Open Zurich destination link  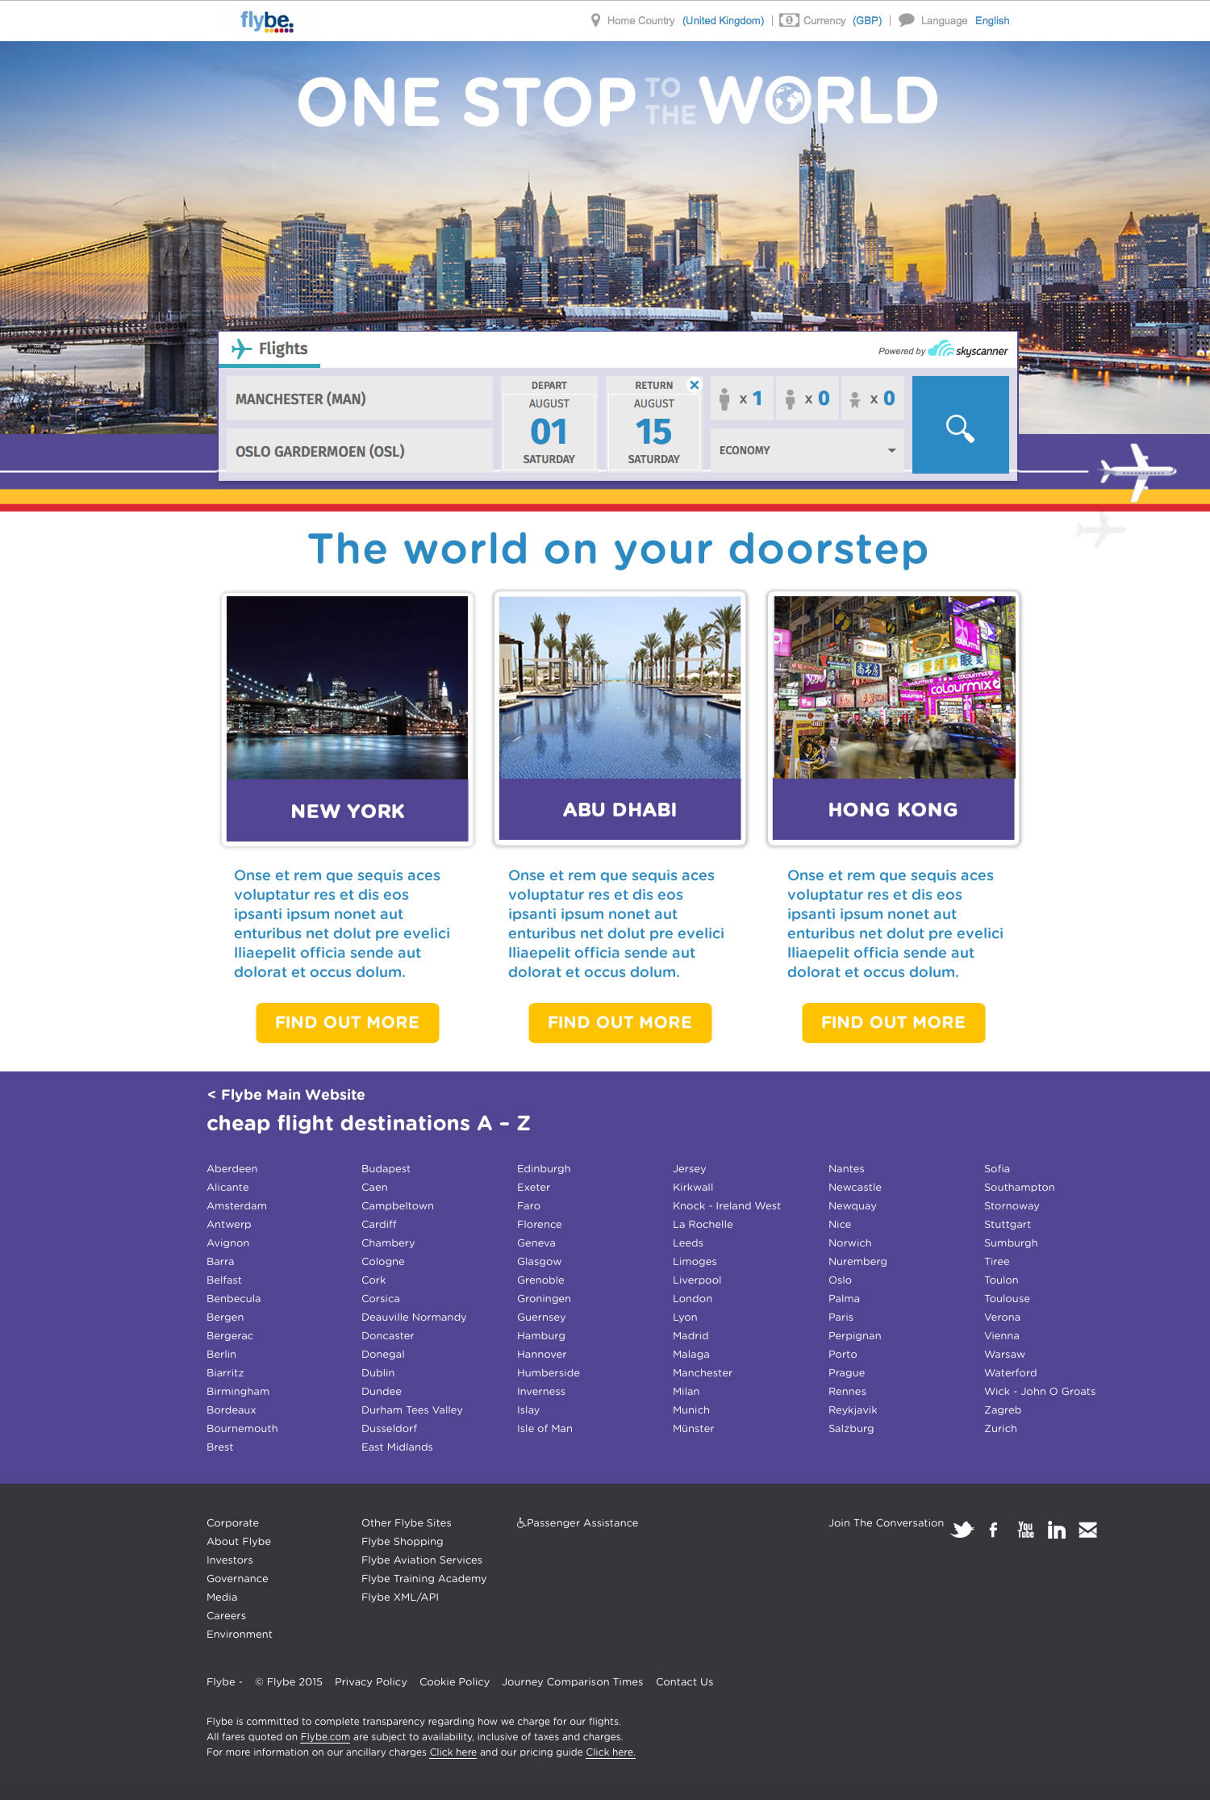click(1000, 1428)
